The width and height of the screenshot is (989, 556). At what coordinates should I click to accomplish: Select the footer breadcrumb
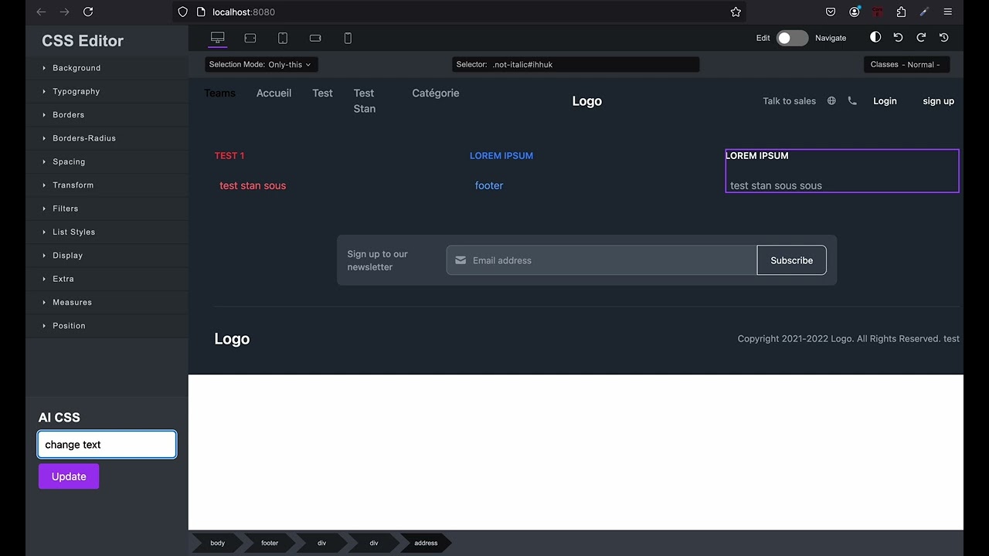270,543
